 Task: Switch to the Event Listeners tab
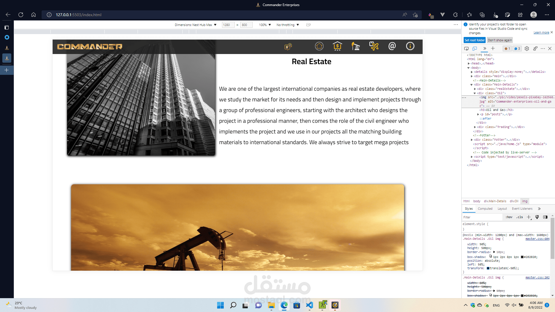522,209
